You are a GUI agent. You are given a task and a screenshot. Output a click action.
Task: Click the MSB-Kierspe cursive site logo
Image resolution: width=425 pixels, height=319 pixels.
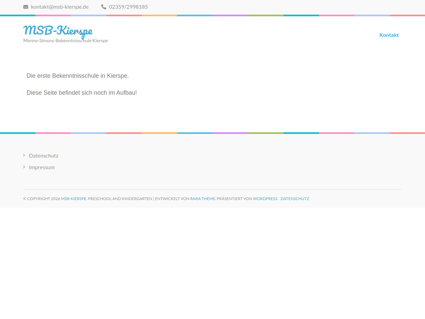click(x=58, y=31)
